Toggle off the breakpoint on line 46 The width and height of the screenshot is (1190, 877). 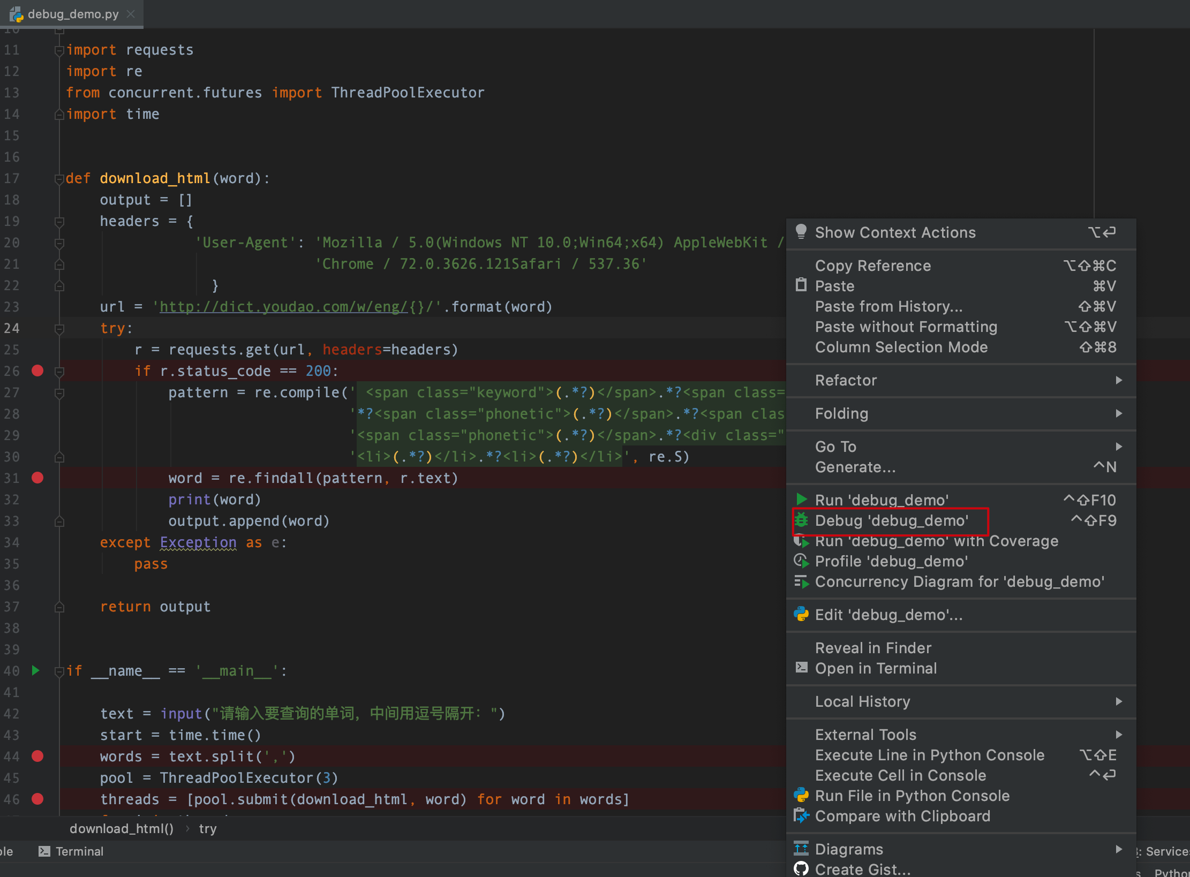tap(37, 799)
